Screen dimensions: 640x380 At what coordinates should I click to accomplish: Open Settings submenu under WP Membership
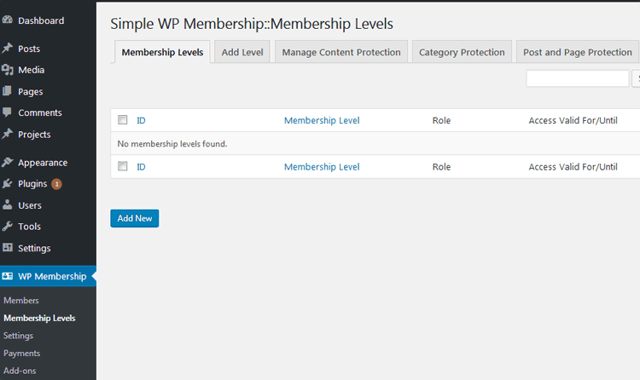click(x=19, y=336)
